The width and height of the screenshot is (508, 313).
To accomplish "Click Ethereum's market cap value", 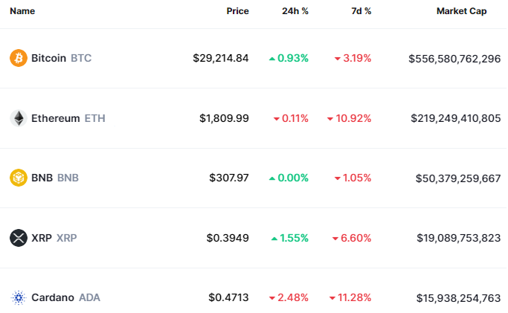I will tap(455, 118).
